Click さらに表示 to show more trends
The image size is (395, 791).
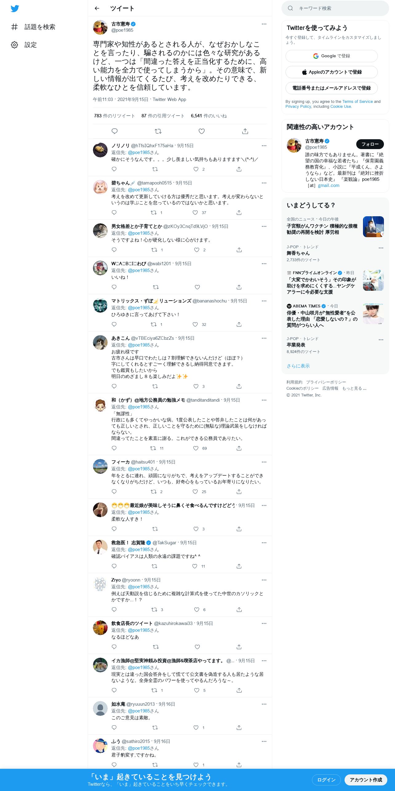tap(298, 366)
